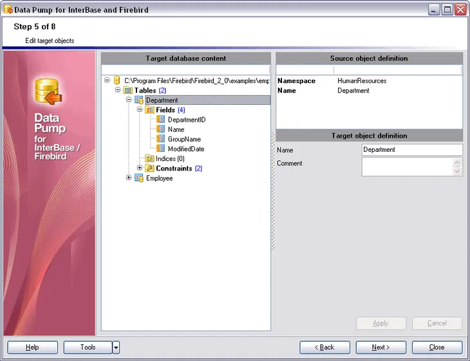The height and width of the screenshot is (361, 470).
Task: Select the database path root row
Action: tap(196, 80)
